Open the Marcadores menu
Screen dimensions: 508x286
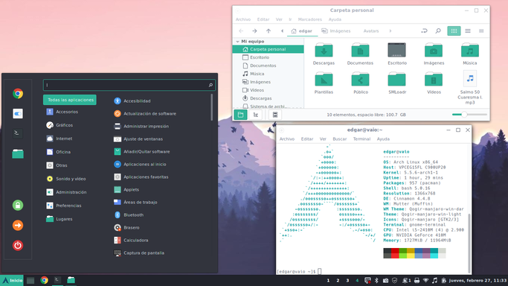pyautogui.click(x=309, y=19)
